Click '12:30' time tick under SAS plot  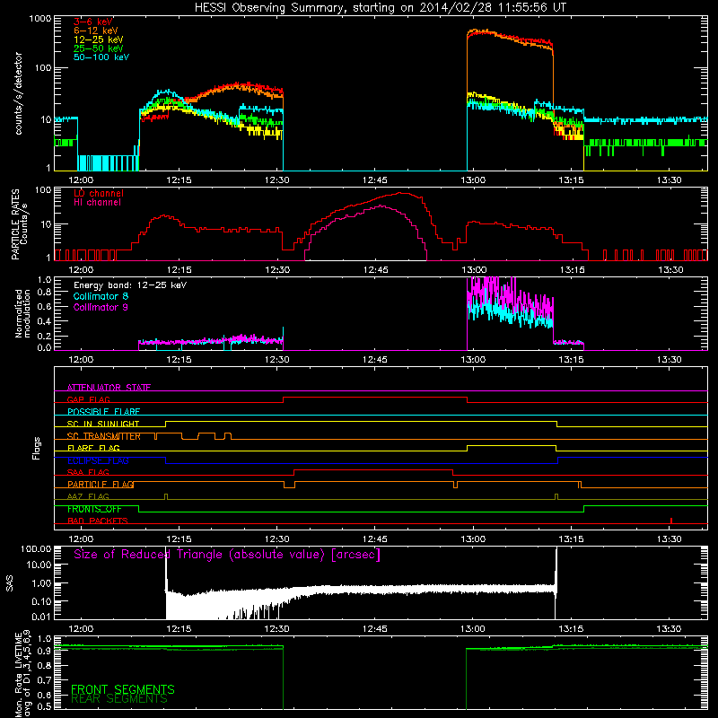pyautogui.click(x=276, y=629)
